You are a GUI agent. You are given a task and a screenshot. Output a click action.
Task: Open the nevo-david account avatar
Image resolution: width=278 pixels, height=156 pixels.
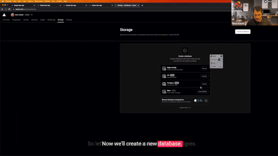point(13,15)
